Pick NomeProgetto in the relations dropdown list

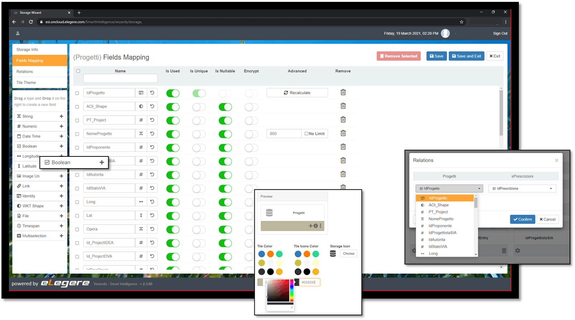coord(445,219)
